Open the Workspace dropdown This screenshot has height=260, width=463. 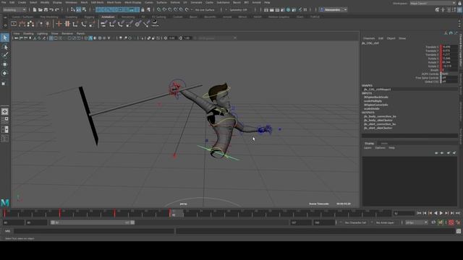point(433,3)
